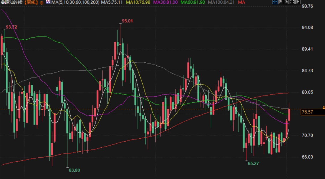The height and width of the screenshot is (179, 325).
Task: Click the 76.57 current price tag
Action: [x=307, y=112]
